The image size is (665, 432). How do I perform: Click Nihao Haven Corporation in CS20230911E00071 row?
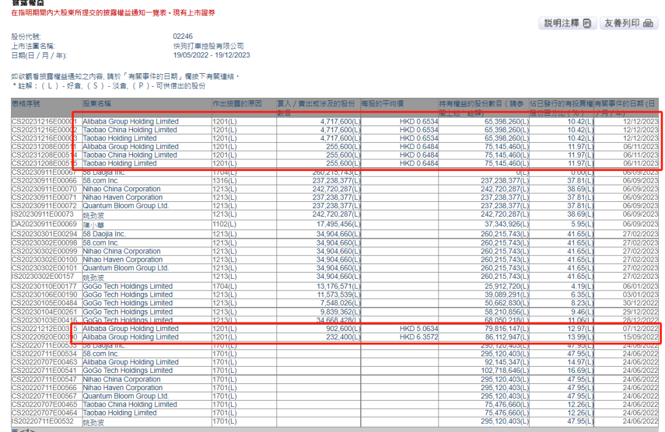[x=123, y=198]
